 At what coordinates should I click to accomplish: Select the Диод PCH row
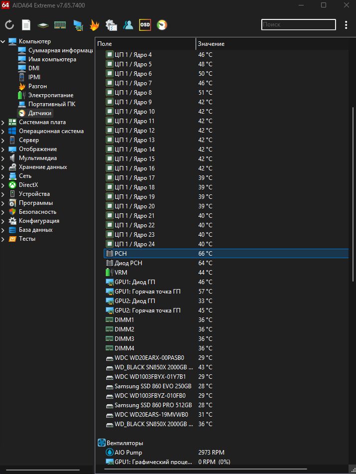[226, 263]
